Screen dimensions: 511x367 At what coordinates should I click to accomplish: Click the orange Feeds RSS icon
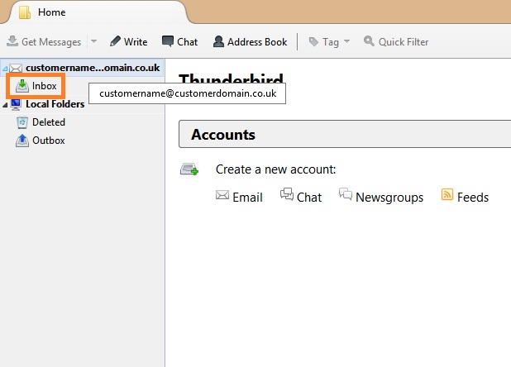click(x=447, y=195)
